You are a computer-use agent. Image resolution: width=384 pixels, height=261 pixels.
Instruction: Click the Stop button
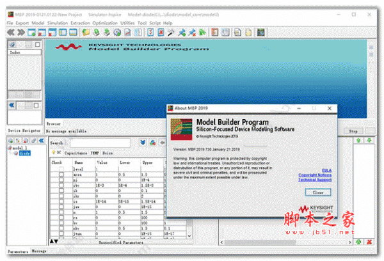[353, 131]
